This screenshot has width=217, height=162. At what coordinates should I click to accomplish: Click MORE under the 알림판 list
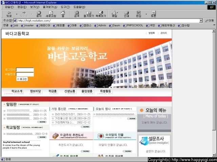click(x=42, y=122)
